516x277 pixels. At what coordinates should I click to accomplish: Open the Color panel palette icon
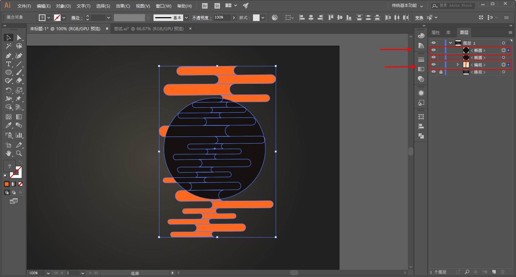pyautogui.click(x=421, y=36)
